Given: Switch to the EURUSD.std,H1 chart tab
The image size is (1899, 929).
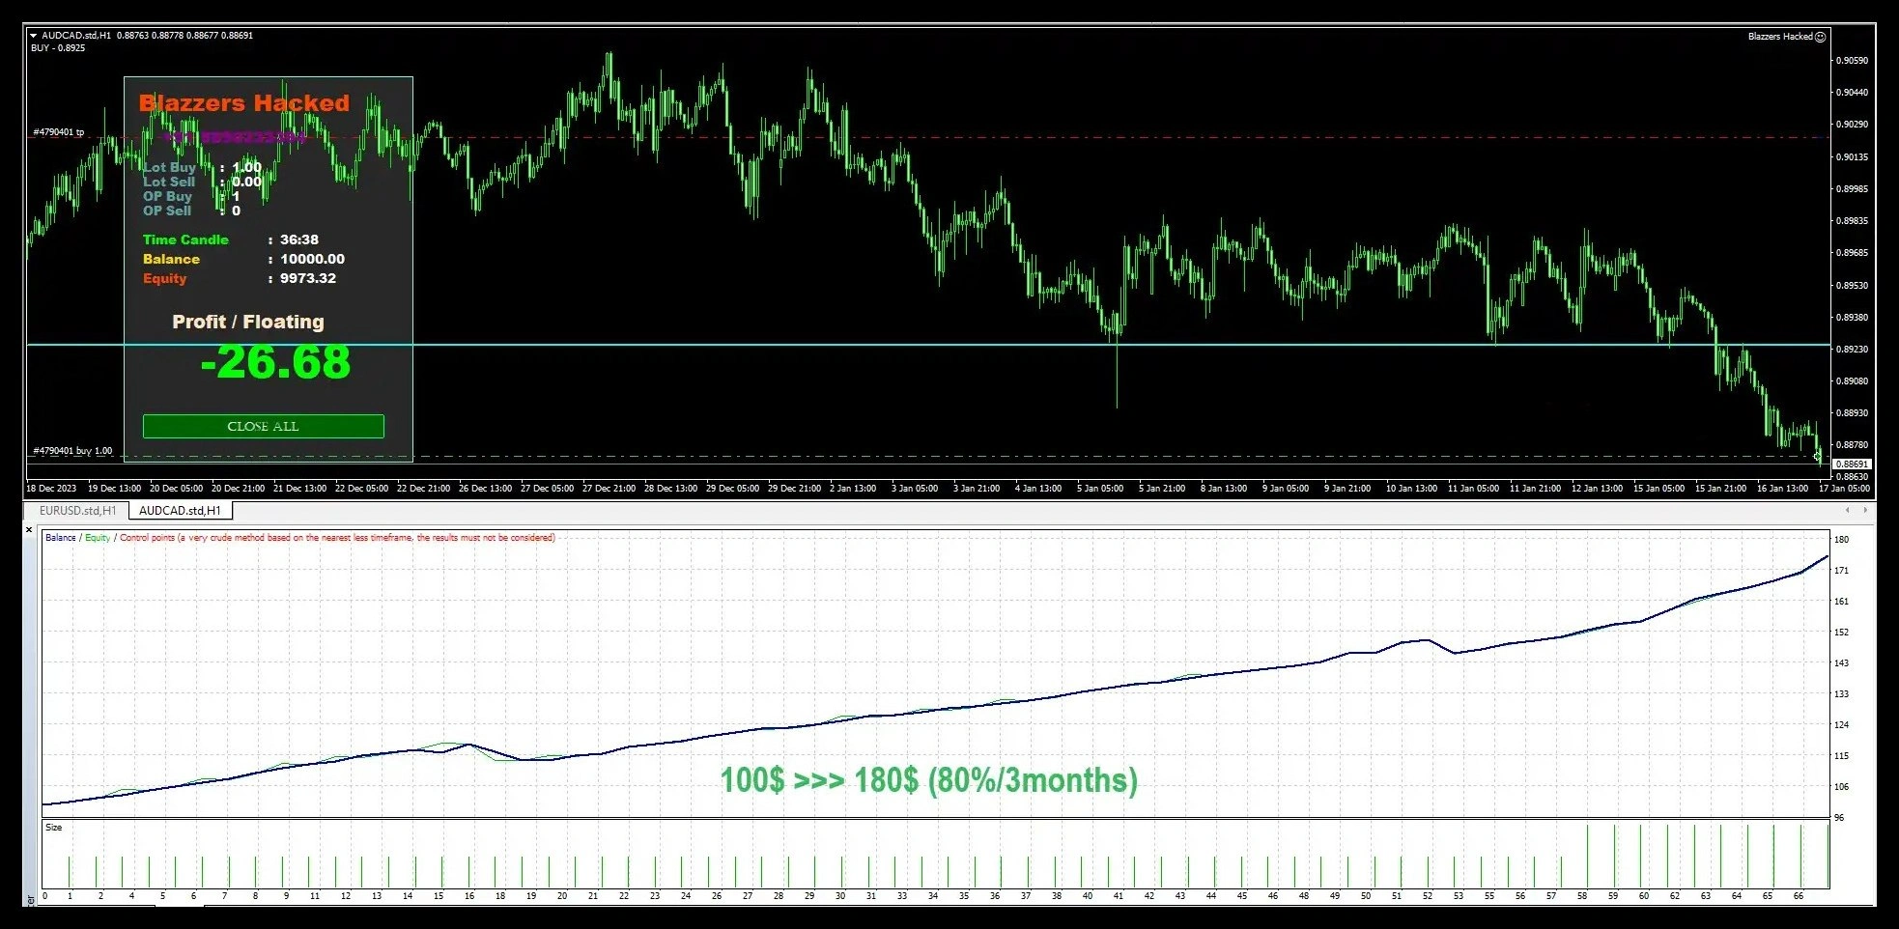Looking at the screenshot, I should (77, 511).
